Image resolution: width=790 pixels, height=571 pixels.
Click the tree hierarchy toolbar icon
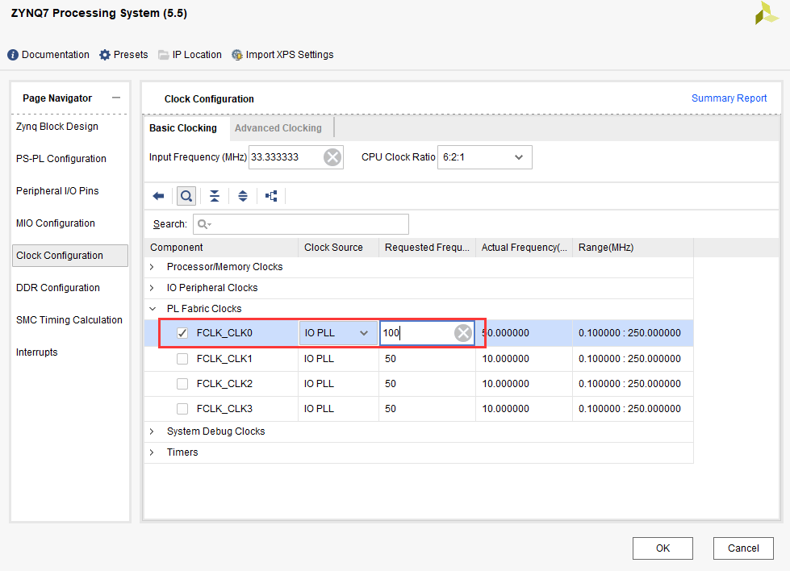[x=272, y=196]
